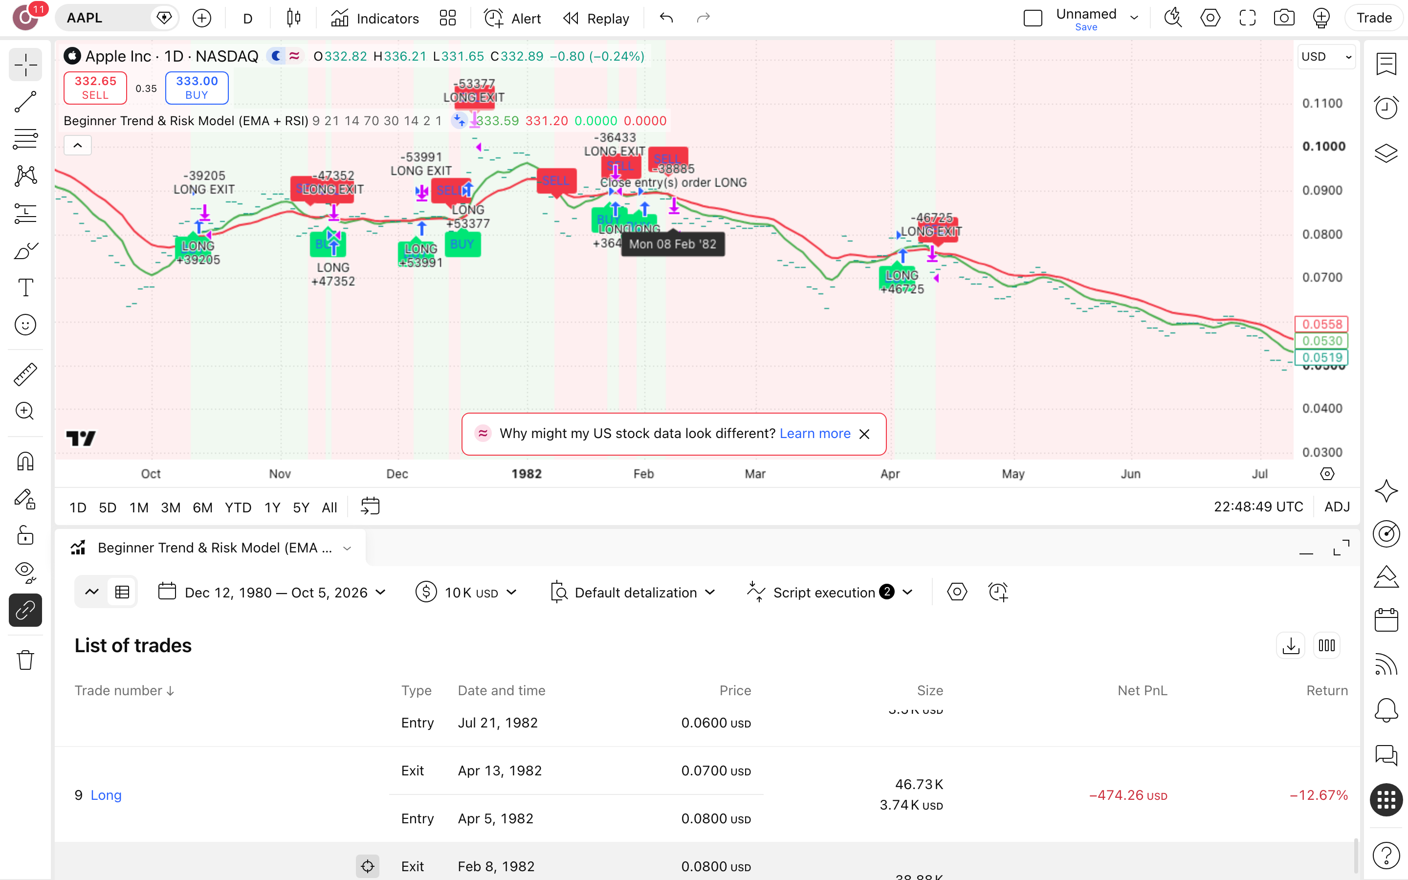The image size is (1408, 880).
Task: Enter fullscreen mode
Action: click(x=1248, y=18)
